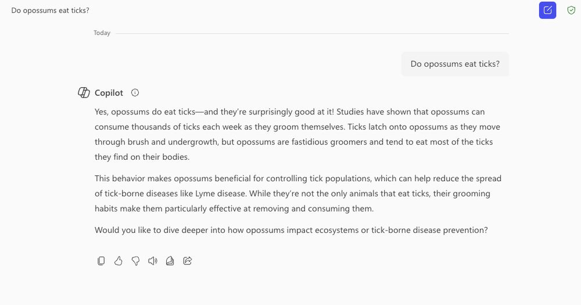The image size is (581, 305).
Task: Select the user message bubble about opossums
Action: point(455,64)
